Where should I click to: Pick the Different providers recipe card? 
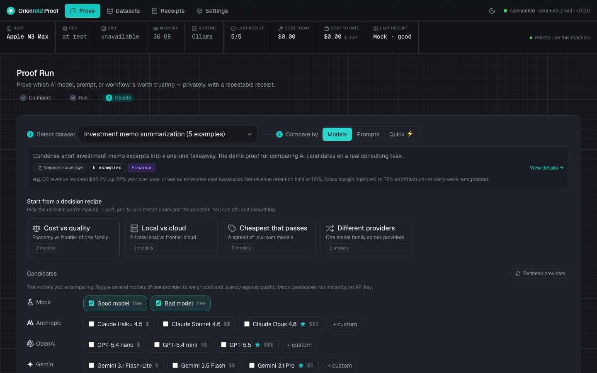367,238
